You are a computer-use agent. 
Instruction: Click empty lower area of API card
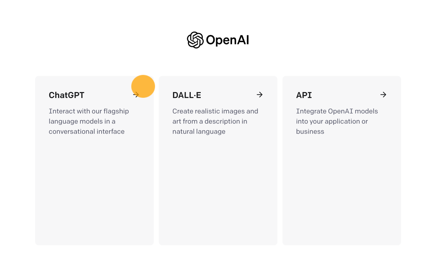point(342,191)
